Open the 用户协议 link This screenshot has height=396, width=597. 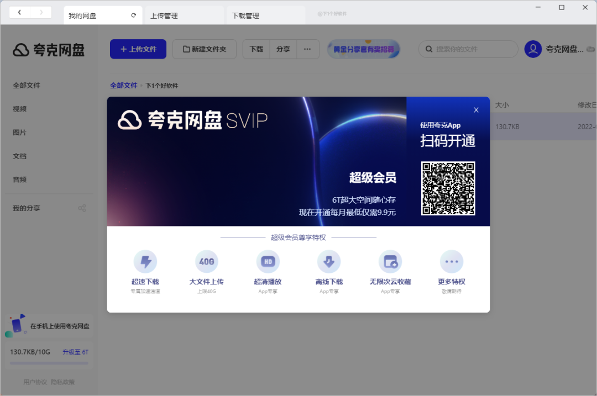pos(35,382)
